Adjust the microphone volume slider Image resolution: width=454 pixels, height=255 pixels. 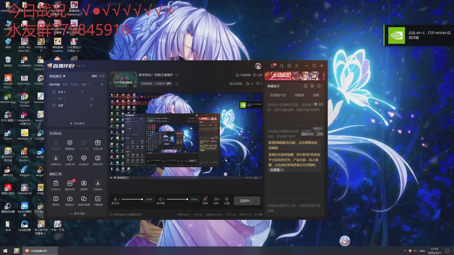point(132,199)
